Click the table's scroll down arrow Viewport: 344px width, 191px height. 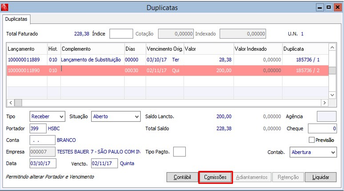pyautogui.click(x=332, y=95)
